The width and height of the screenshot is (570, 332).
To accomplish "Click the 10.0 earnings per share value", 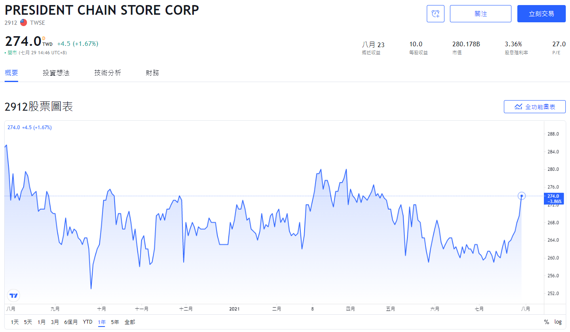I will (x=416, y=44).
